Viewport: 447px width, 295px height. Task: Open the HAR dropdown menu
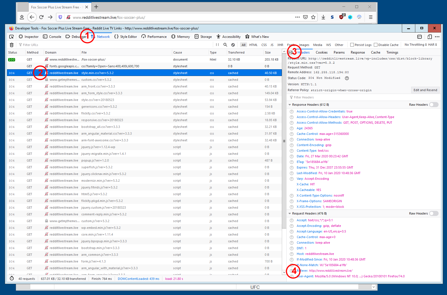click(432, 45)
